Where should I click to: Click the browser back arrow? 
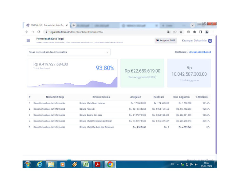point(27,32)
